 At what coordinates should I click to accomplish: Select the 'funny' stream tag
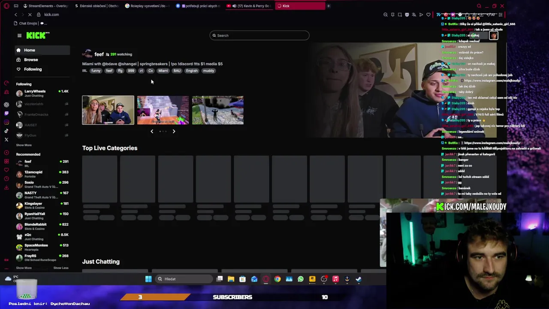(96, 71)
